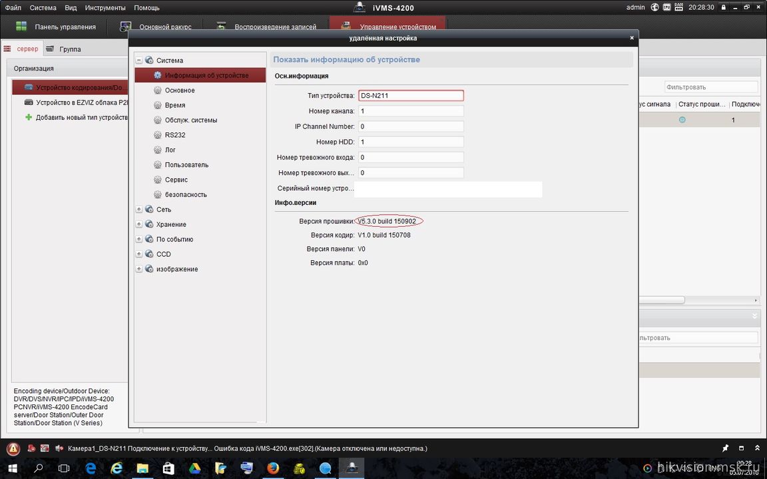Expand the CCD tree node
The width and height of the screenshot is (767, 479).
139,254
